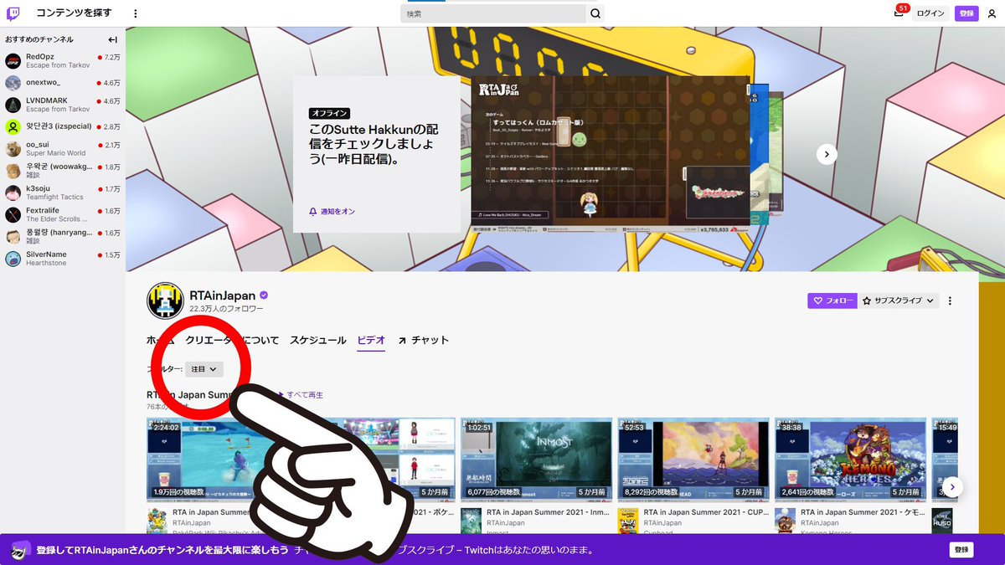
Task: Click Escape from Tarkov under RedOpz
Action: coord(57,66)
